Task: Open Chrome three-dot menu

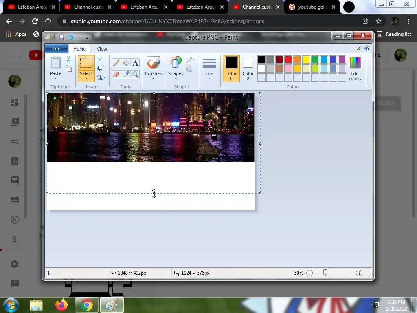Action: [408, 21]
